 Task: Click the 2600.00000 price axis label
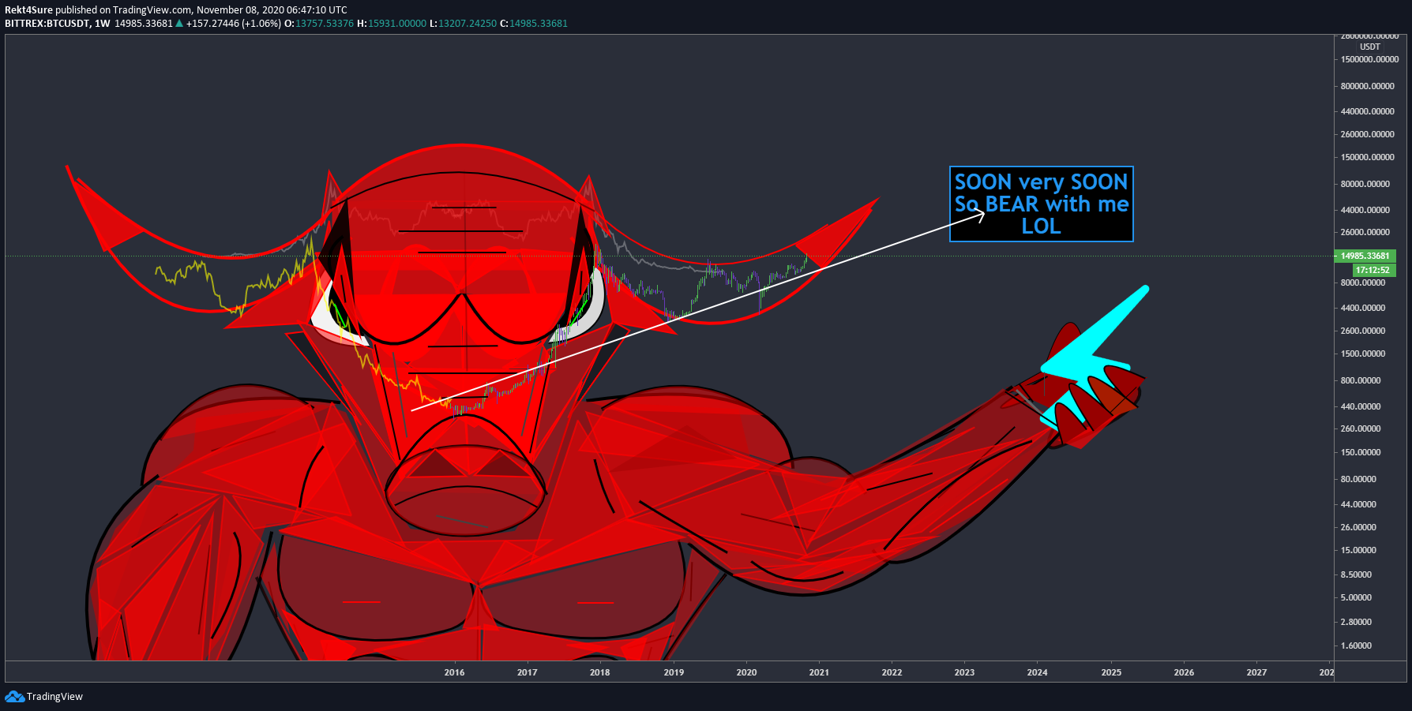tap(1363, 331)
